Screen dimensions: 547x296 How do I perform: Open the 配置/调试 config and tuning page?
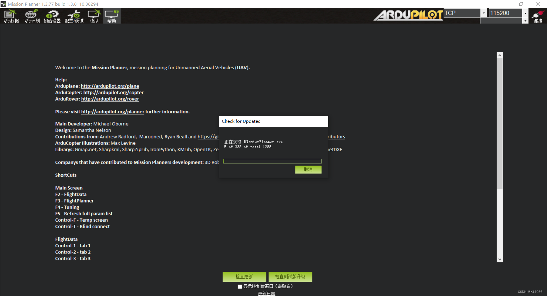click(x=74, y=16)
